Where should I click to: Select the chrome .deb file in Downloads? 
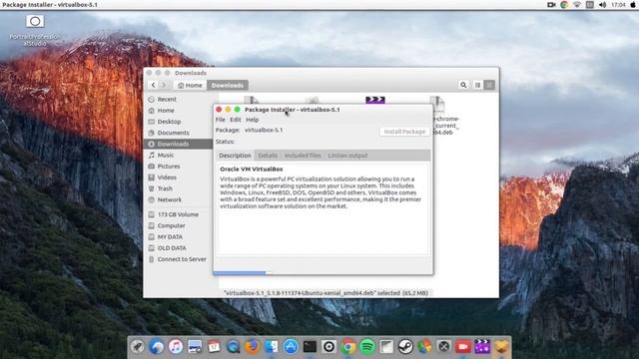tap(446, 116)
